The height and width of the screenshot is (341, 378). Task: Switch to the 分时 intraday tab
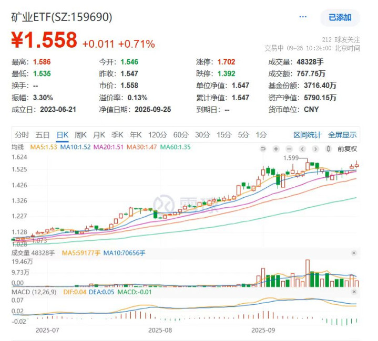coord(22,135)
